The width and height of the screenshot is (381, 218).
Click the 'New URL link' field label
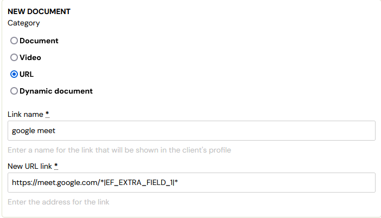point(30,167)
